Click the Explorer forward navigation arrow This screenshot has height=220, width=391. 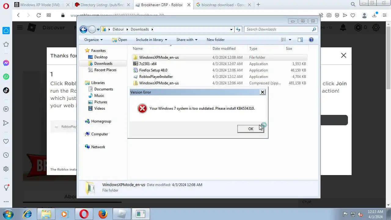click(92, 29)
